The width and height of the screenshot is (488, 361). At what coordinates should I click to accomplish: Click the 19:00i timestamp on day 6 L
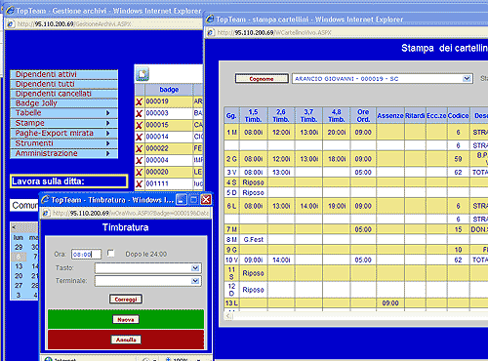[x=337, y=206]
